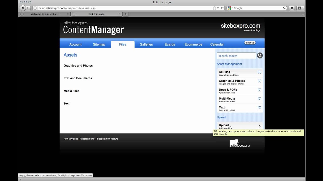Close the add-on bar with the x

[20, 179]
